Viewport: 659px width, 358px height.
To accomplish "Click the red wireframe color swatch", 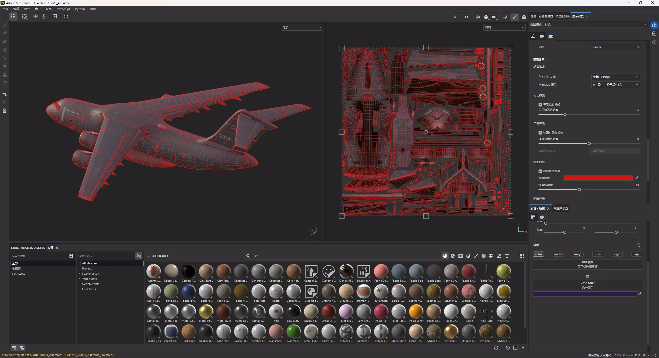I will pos(598,178).
